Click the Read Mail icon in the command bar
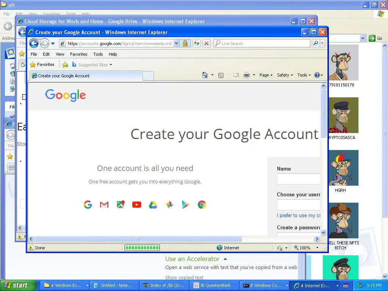The width and height of the screenshot is (388, 291). [x=236, y=75]
